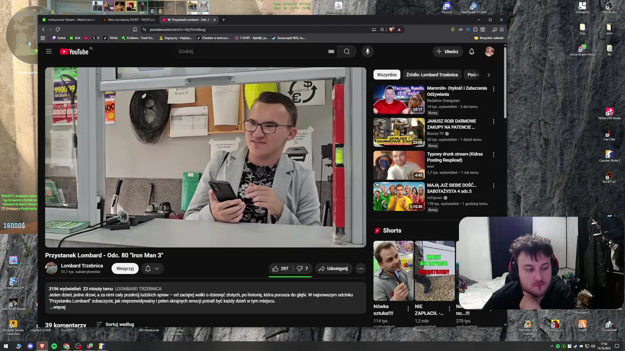Open Rockstar Games Launcher desktop icon

pos(13,328)
